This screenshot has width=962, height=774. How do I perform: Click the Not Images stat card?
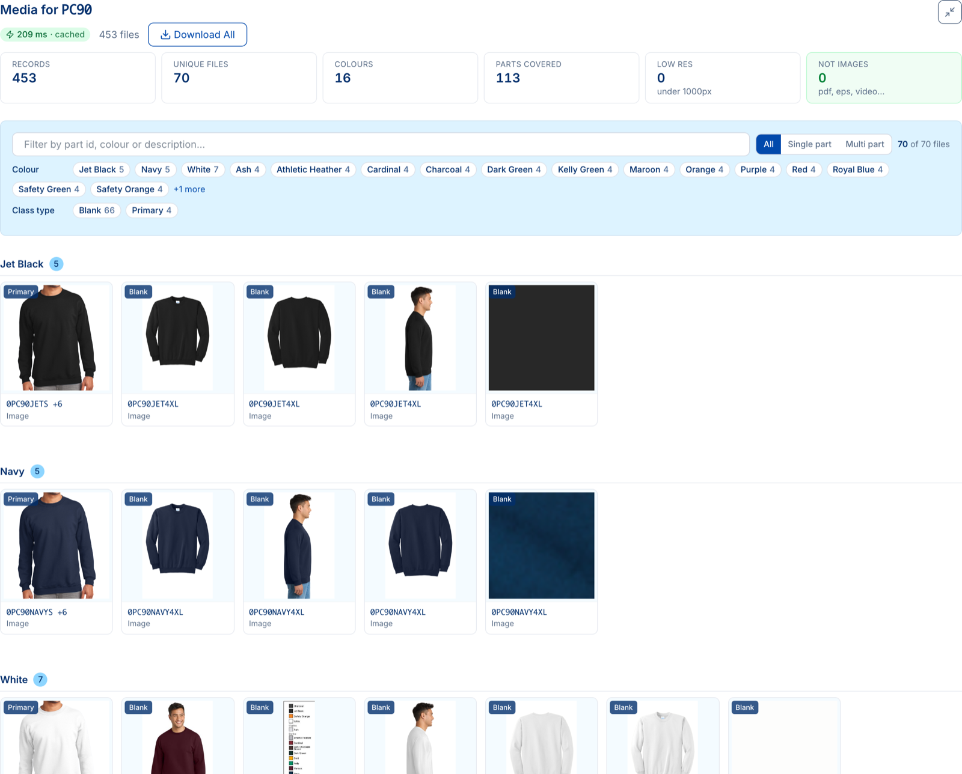point(884,78)
